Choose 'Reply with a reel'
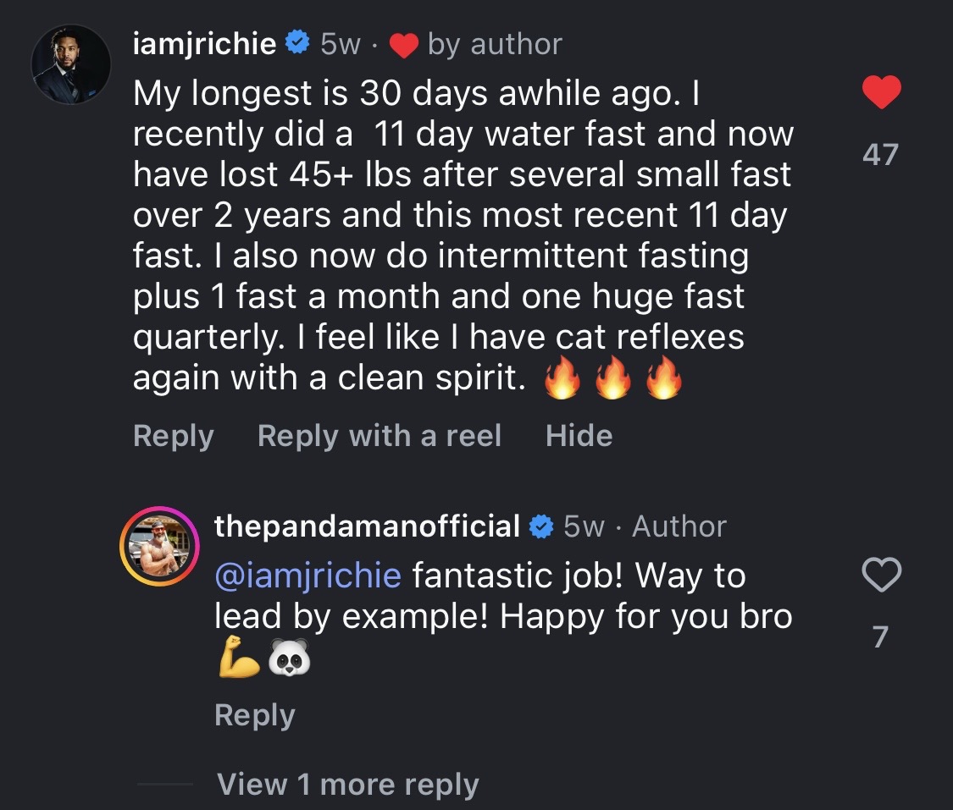Screen dimensions: 953x810 pos(379,436)
